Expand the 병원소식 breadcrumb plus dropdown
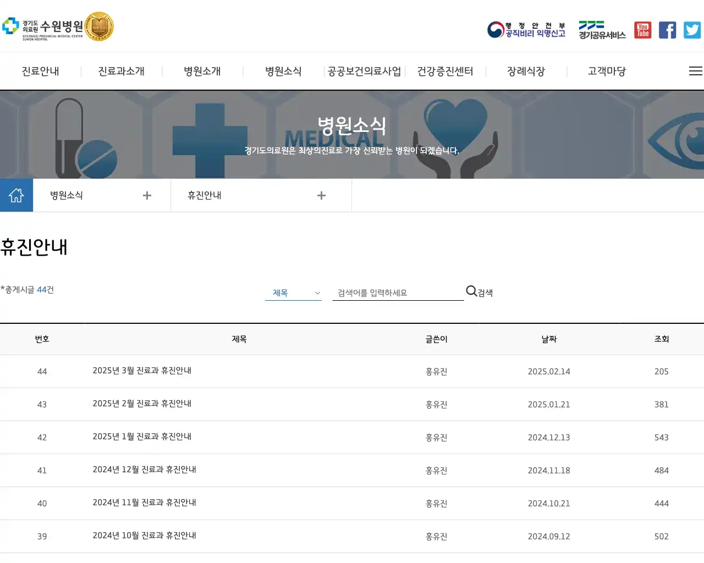 pos(147,195)
